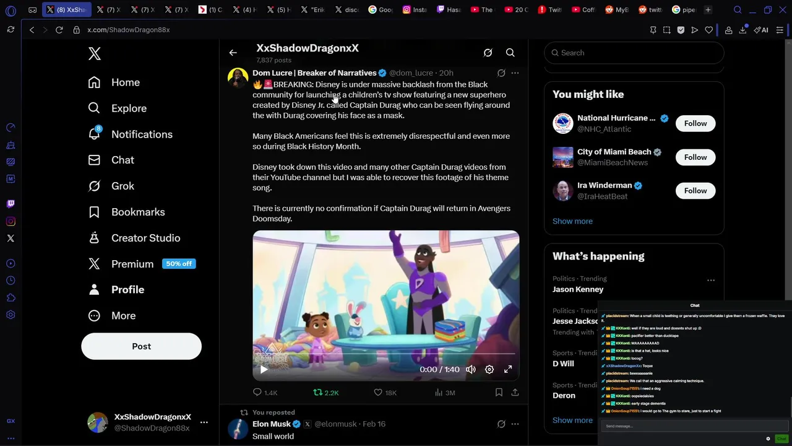Click the X Search input field
The height and width of the screenshot is (446, 792).
click(x=634, y=53)
